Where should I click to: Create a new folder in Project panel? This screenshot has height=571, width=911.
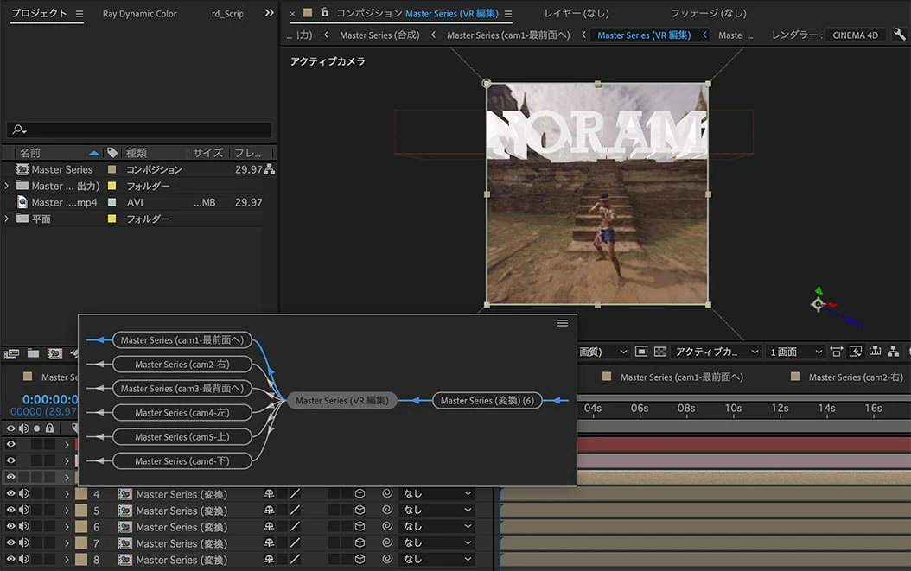[x=33, y=353]
